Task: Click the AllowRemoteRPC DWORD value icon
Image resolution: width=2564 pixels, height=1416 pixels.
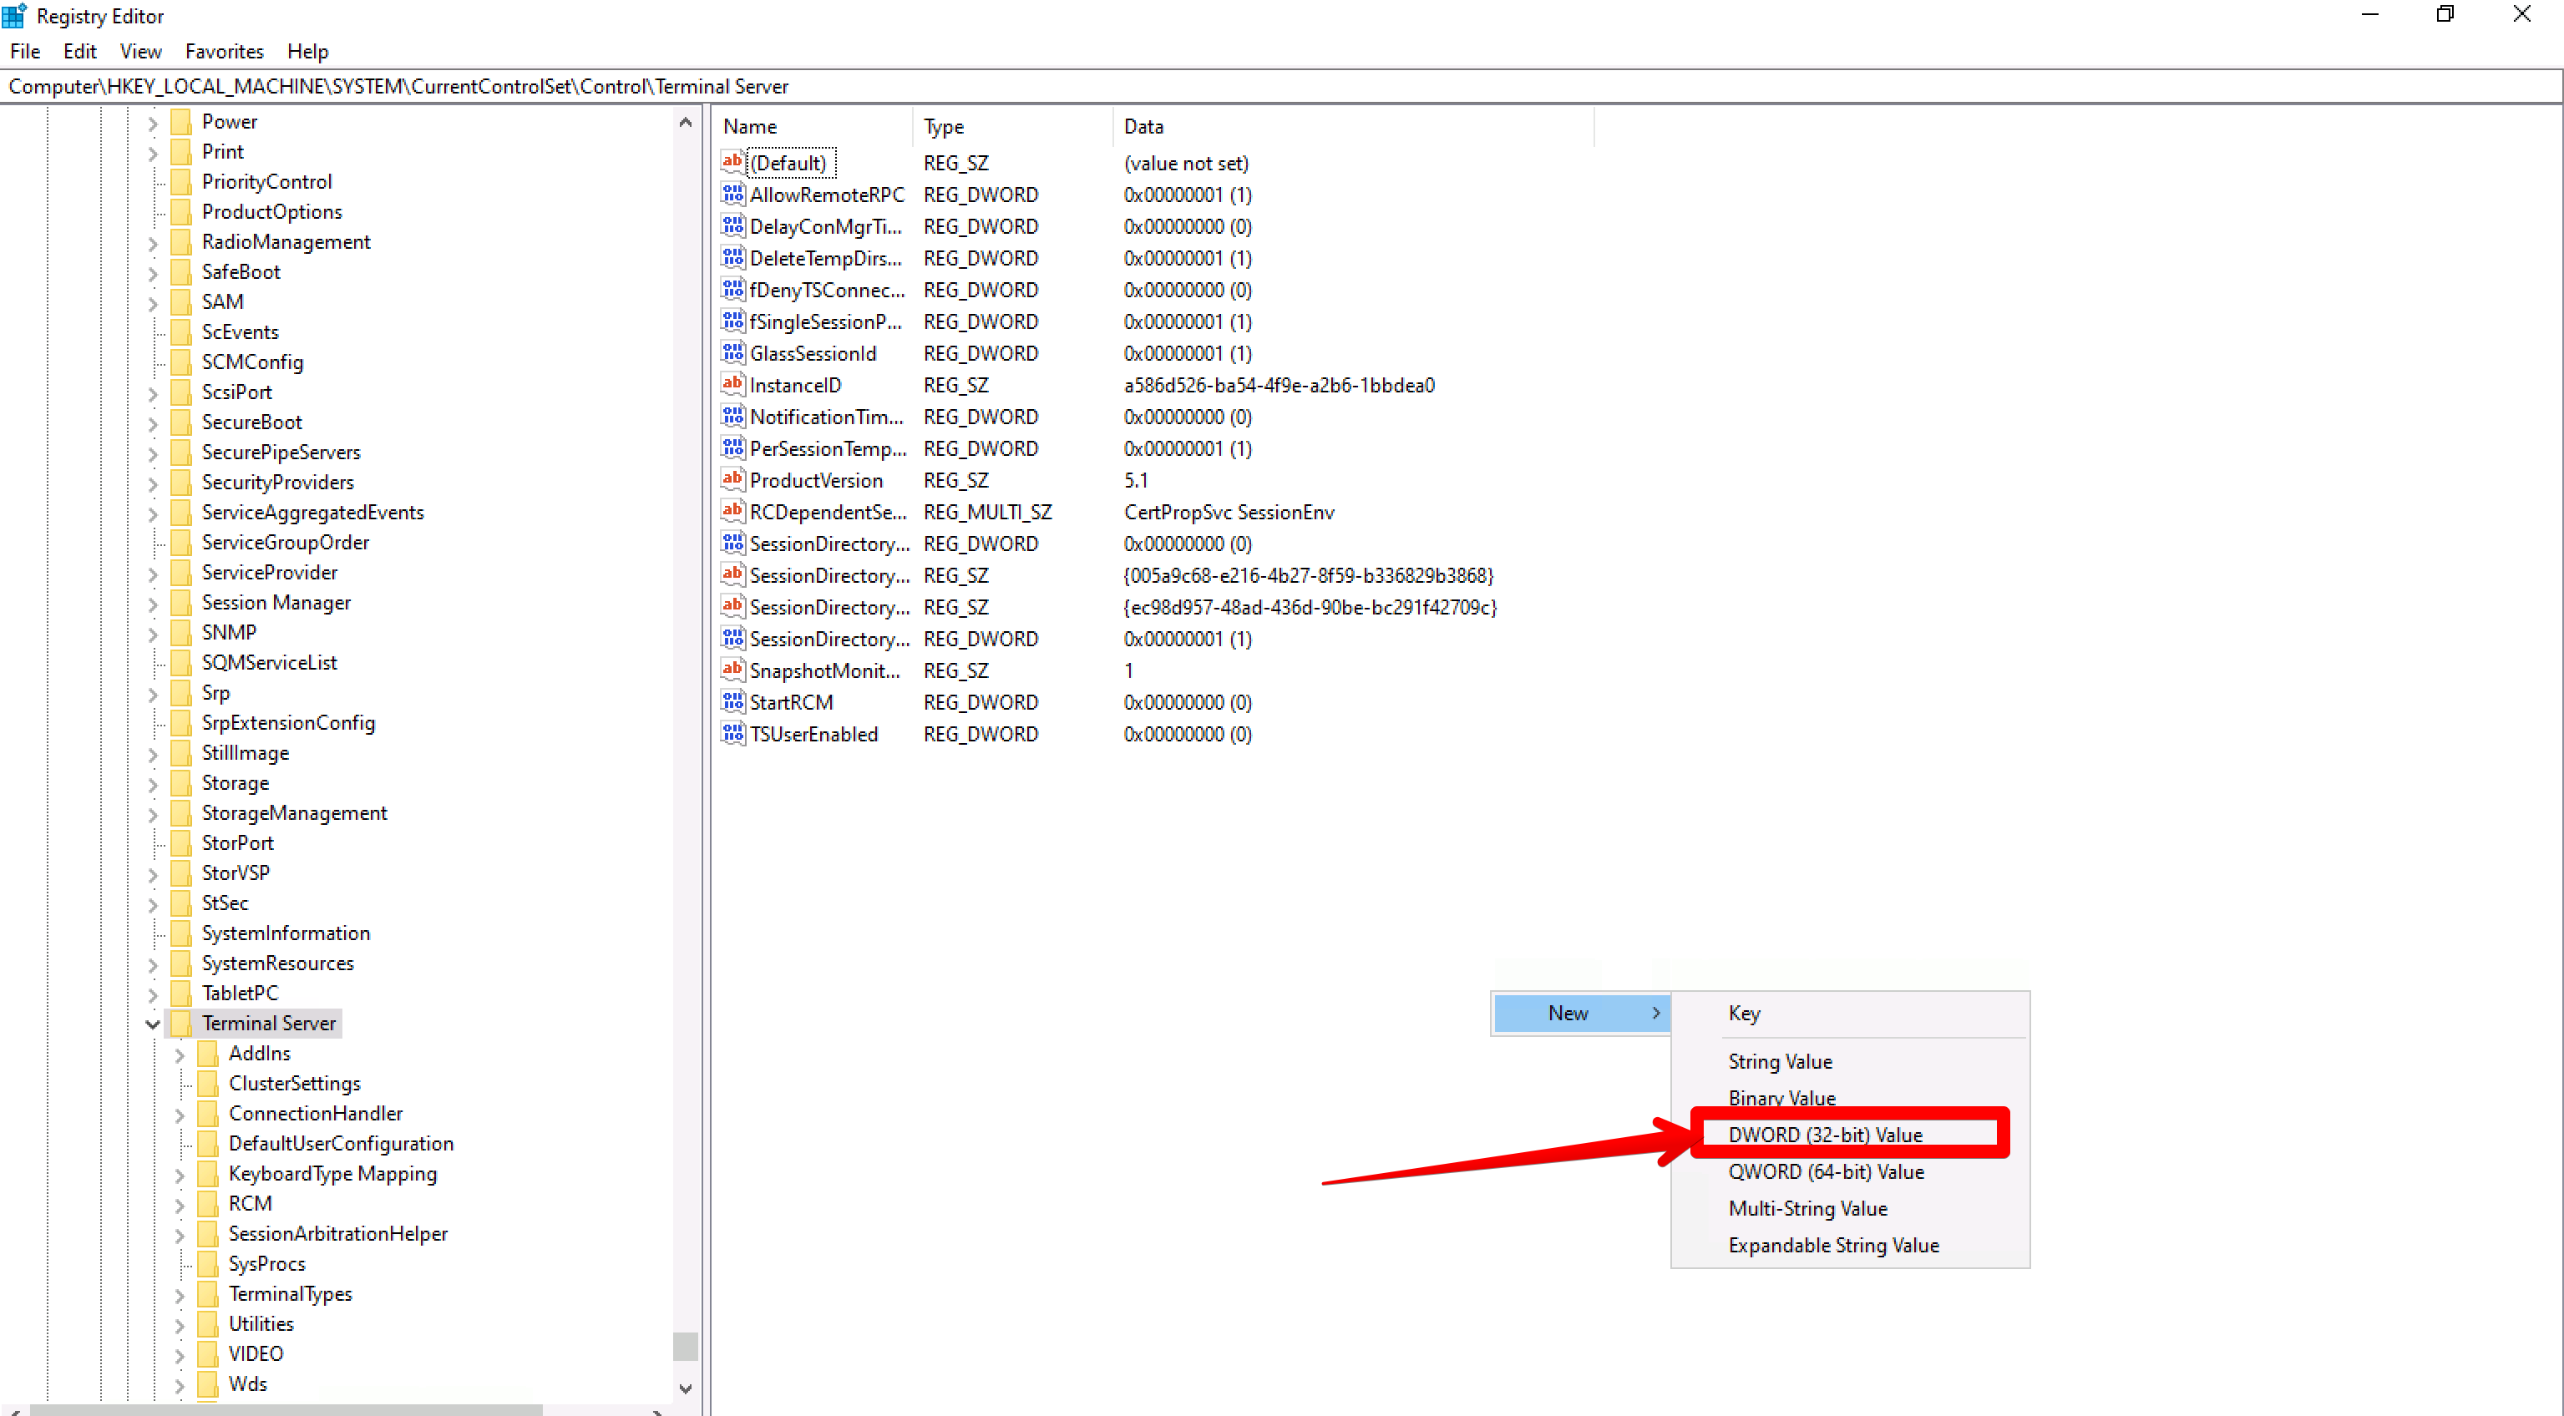Action: [x=732, y=194]
